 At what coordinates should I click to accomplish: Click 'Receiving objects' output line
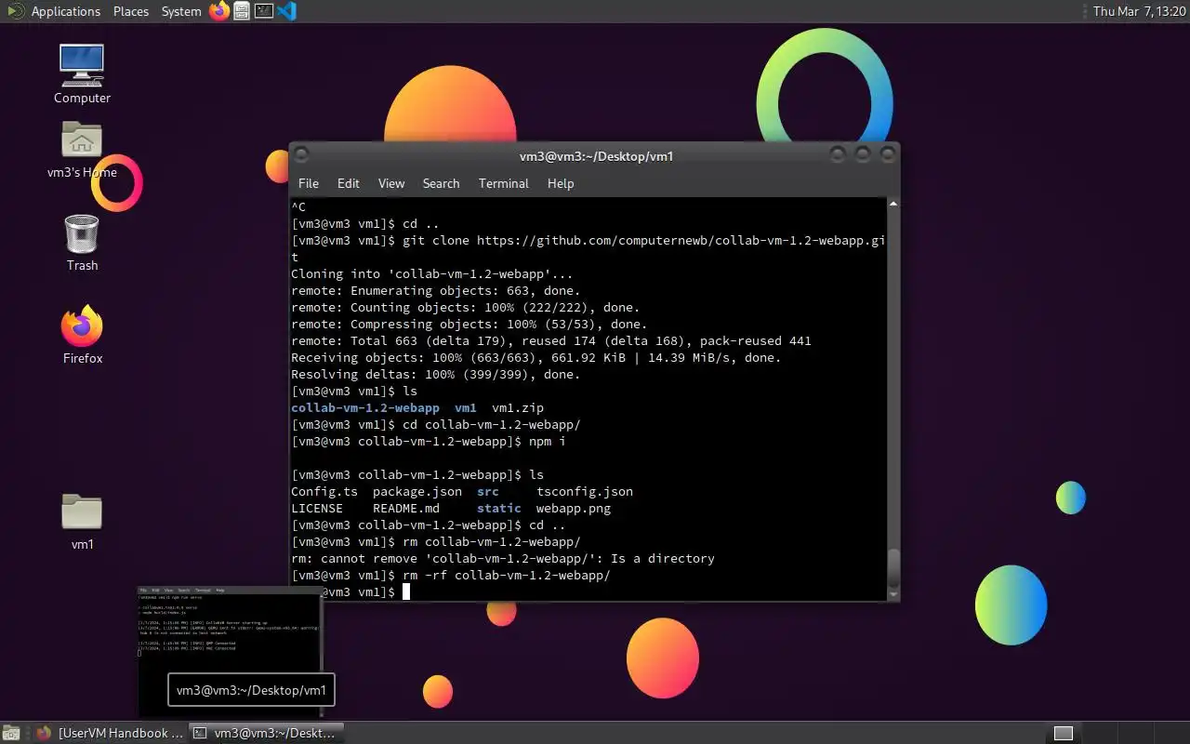coord(536,357)
